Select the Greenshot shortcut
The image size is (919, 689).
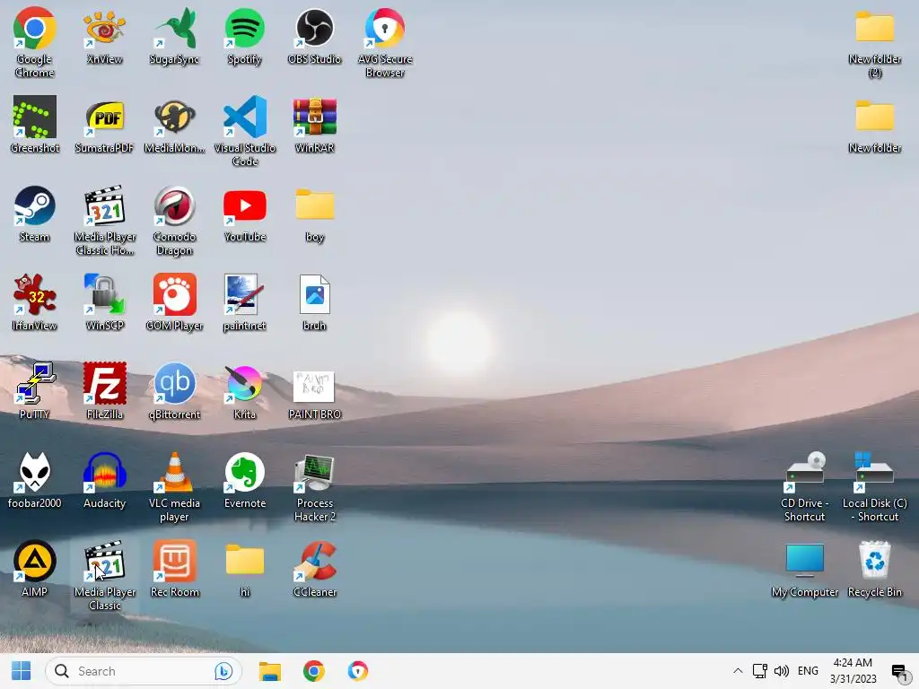coord(35,117)
